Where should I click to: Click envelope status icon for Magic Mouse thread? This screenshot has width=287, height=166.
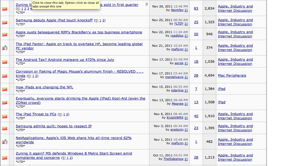click(x=5, y=76)
